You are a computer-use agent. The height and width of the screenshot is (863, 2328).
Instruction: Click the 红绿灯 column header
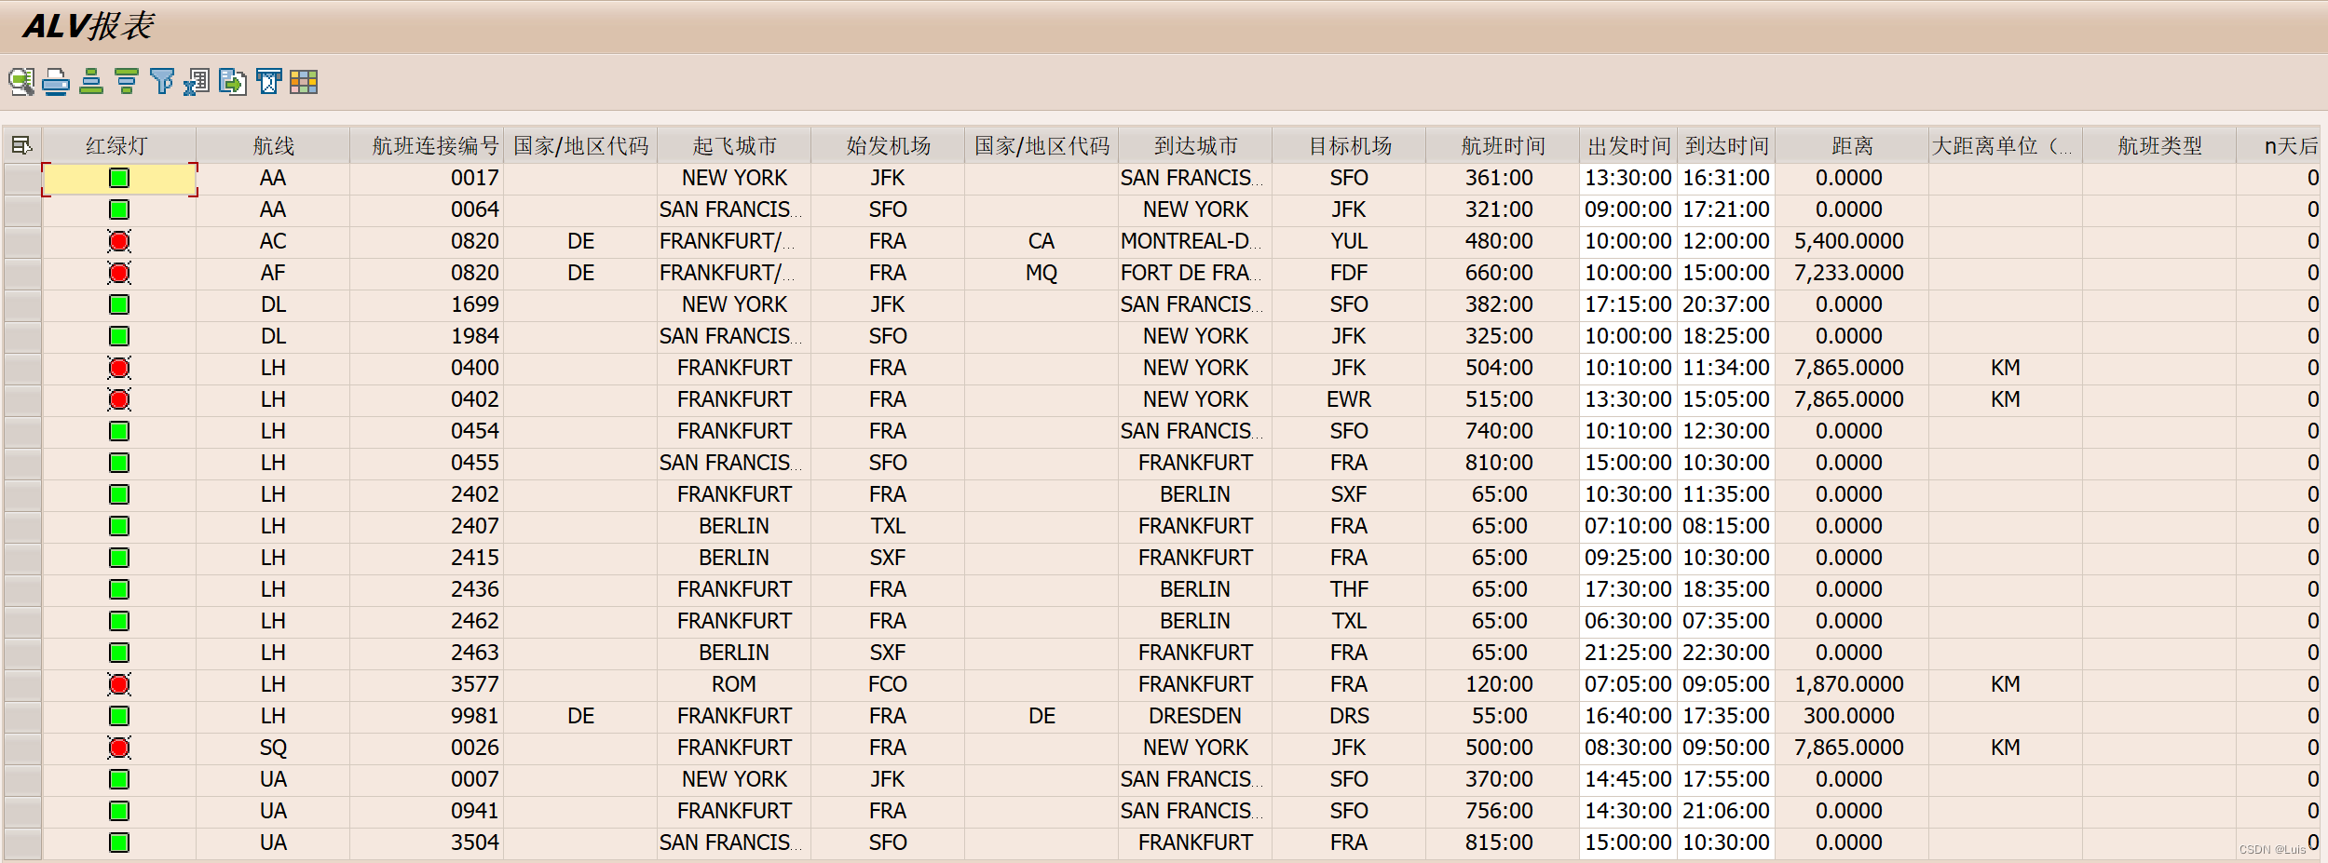(x=118, y=146)
